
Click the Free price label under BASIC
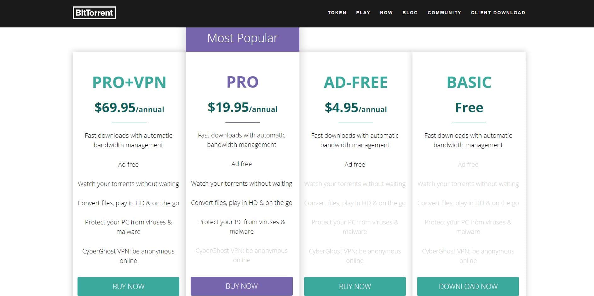tap(469, 107)
